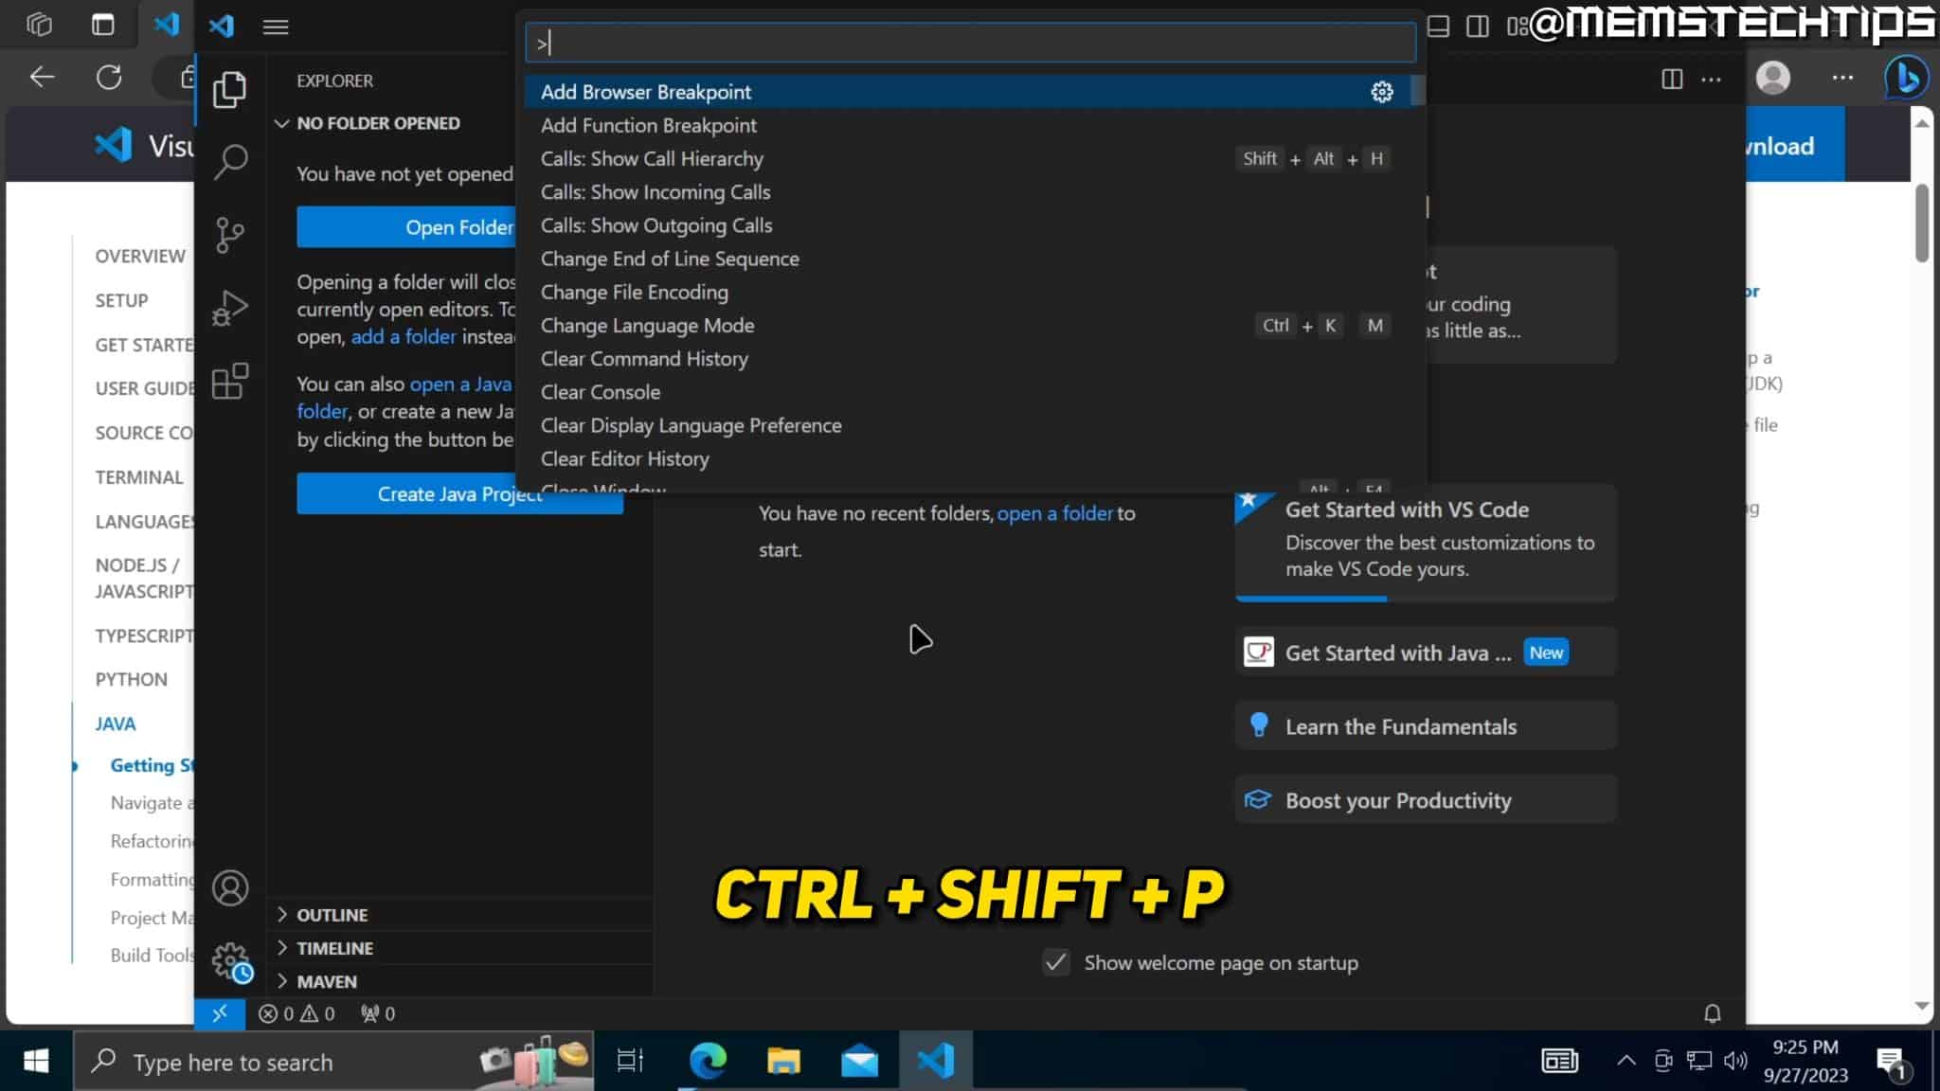Open editor more actions menu
This screenshot has width=1940, height=1091.
[x=1711, y=79]
